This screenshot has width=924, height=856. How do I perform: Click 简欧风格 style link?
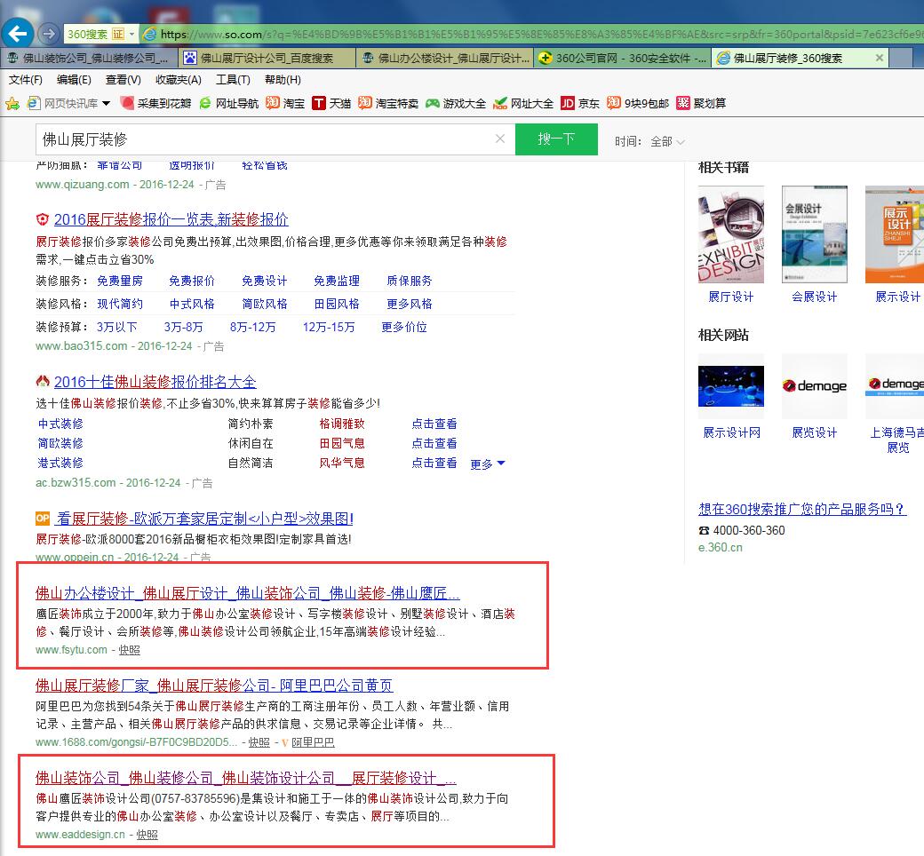265,304
